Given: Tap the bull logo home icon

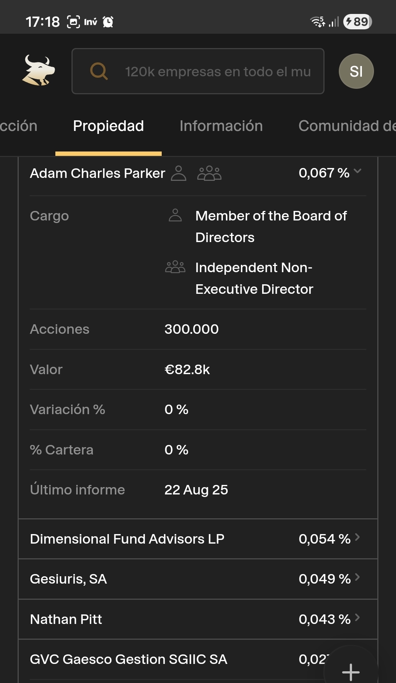Looking at the screenshot, I should point(38,70).
